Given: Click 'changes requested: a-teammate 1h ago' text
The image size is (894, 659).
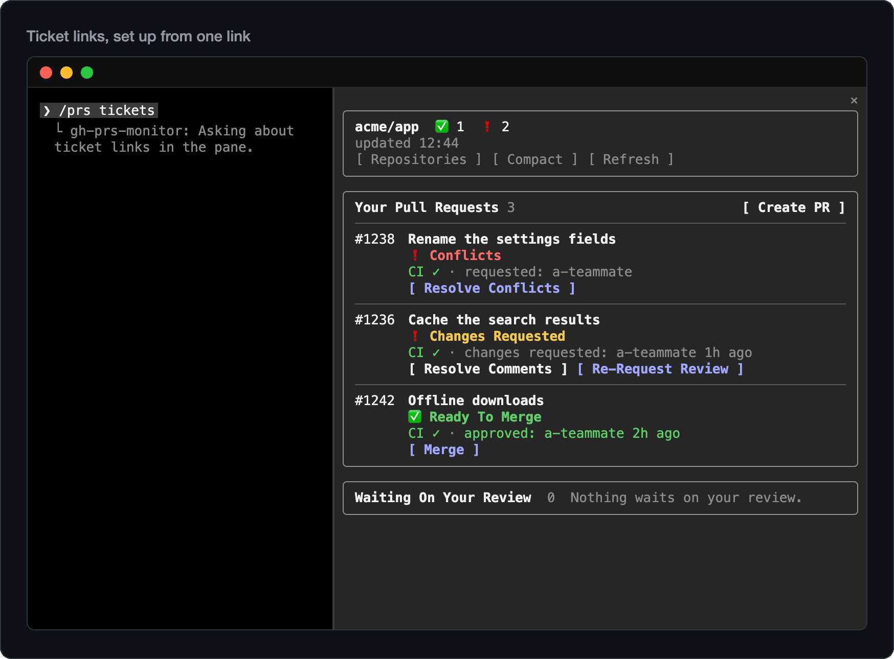Looking at the screenshot, I should pyautogui.click(x=608, y=352).
